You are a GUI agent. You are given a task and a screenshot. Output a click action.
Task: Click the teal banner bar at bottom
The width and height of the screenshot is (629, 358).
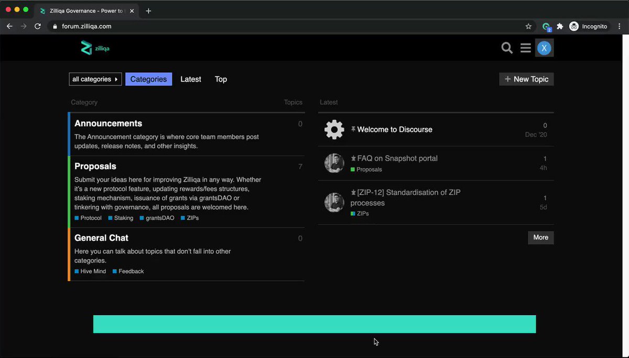click(x=314, y=324)
